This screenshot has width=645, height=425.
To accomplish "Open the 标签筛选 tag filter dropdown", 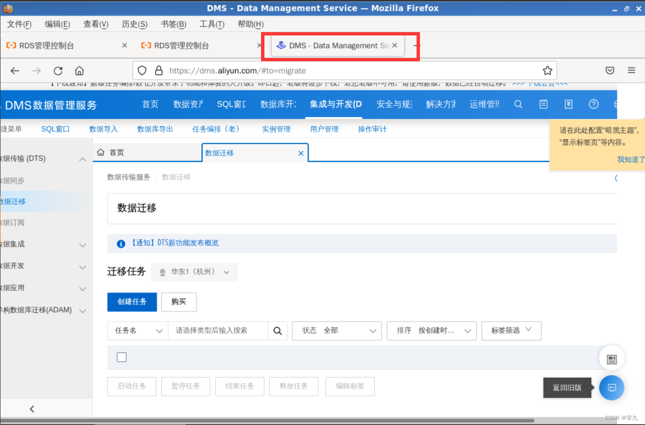I will (511, 331).
